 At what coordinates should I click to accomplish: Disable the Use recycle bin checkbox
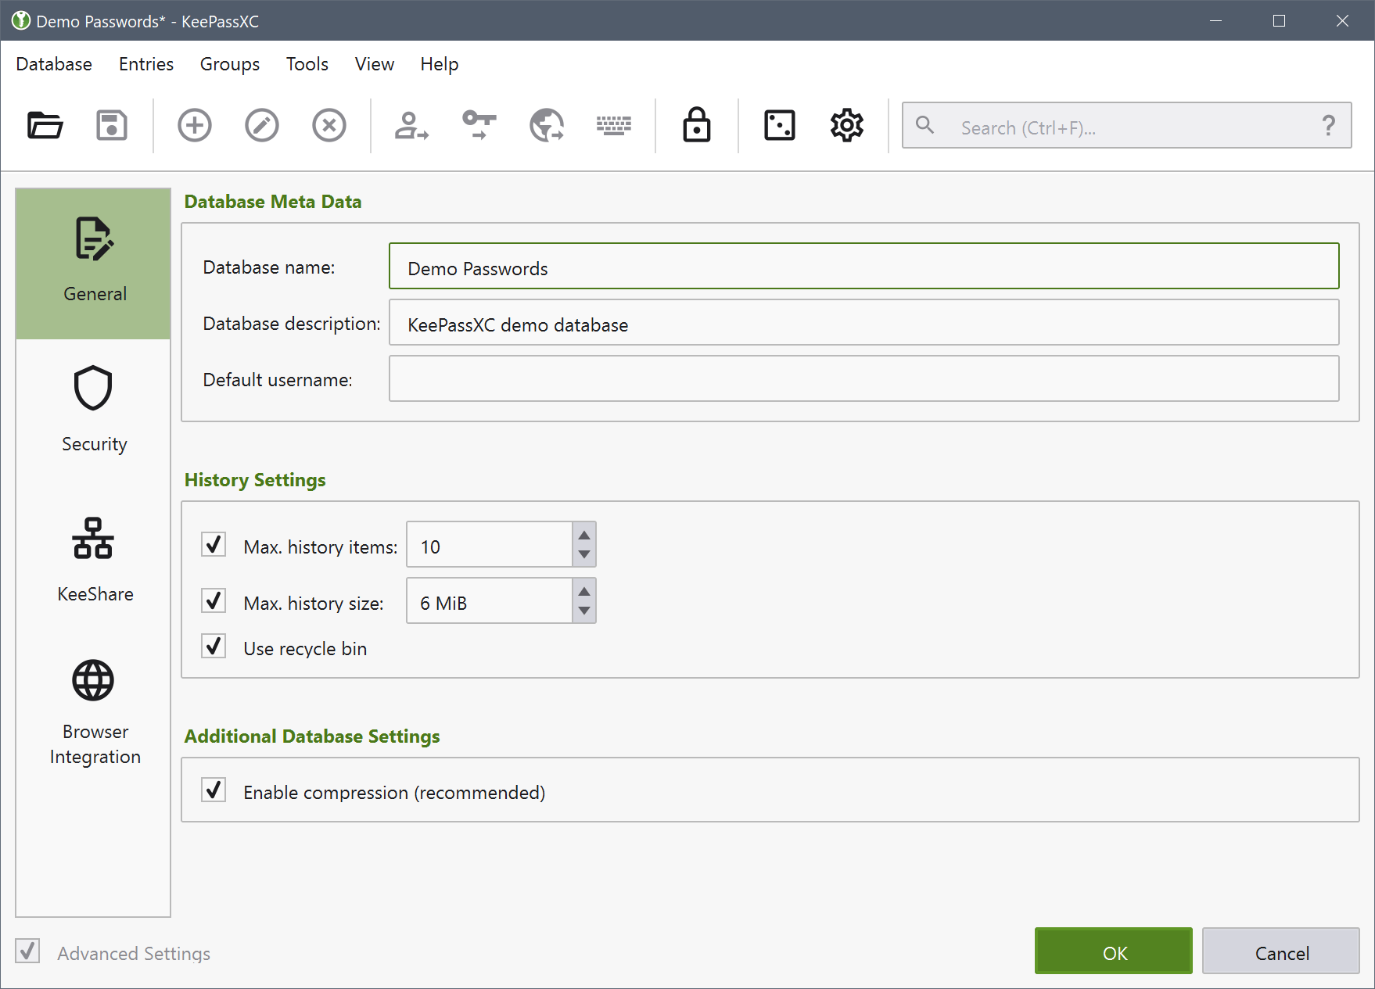click(x=214, y=647)
